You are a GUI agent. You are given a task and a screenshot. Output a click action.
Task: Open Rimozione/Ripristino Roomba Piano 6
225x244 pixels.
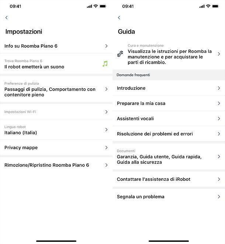tap(55, 165)
